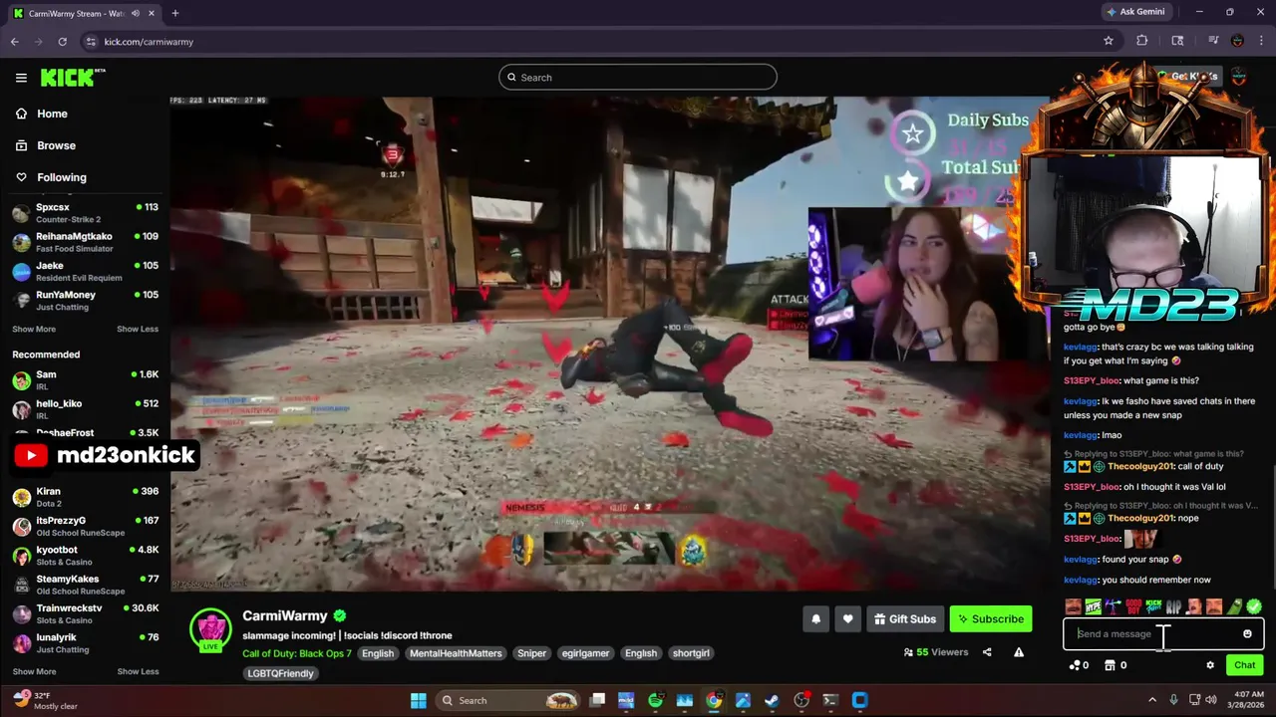Screen dimensions: 1276x717
Task: Open Chrome media controls icon
Action: [x=1213, y=41]
